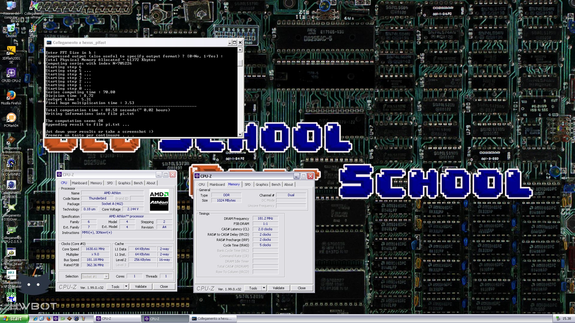575x323 pixels.
Task: Open Risorse del computer desktop icon
Action: click(x=11, y=10)
